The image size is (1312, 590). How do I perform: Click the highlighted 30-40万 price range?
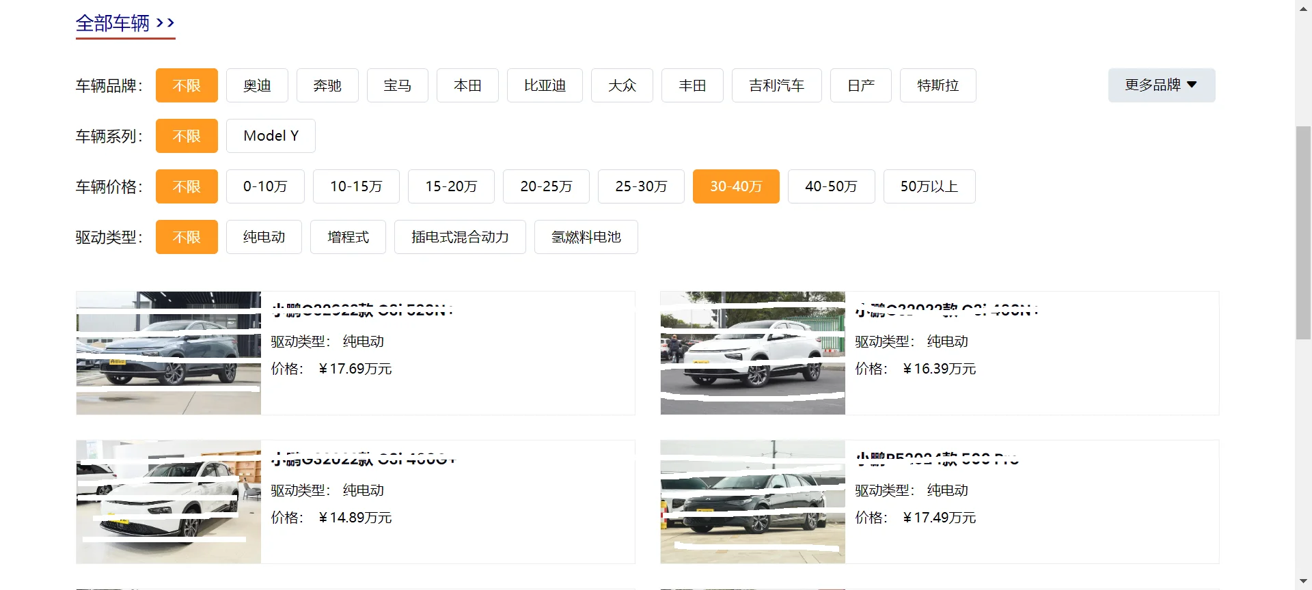(736, 186)
